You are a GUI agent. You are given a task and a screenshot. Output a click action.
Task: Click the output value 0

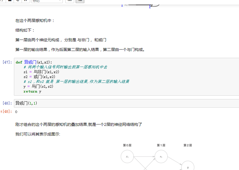click(x=16, y=112)
